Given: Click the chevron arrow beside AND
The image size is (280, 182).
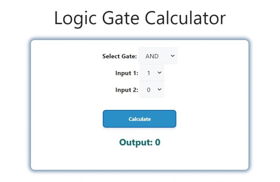Looking at the screenshot, I should 173,56.
